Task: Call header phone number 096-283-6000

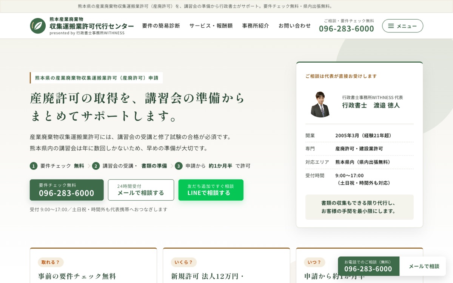Action: (347, 29)
